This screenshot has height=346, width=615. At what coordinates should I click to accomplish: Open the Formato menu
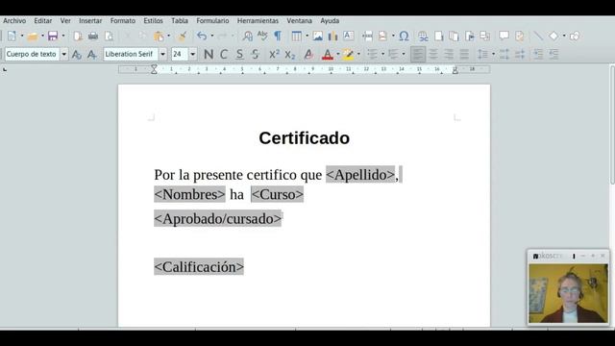coord(123,21)
